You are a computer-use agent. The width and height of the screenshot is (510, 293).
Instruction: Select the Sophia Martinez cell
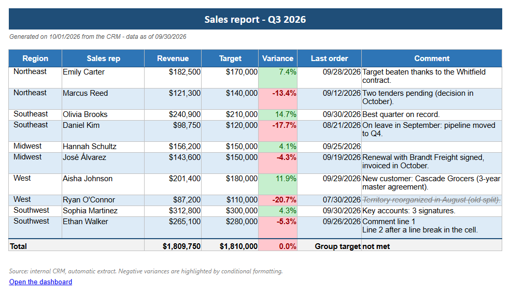coord(103,211)
